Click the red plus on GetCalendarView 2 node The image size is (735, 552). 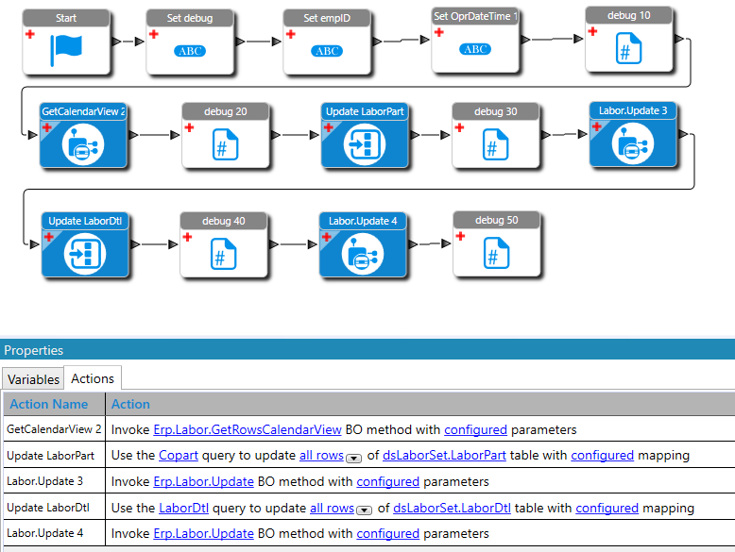[x=47, y=127]
